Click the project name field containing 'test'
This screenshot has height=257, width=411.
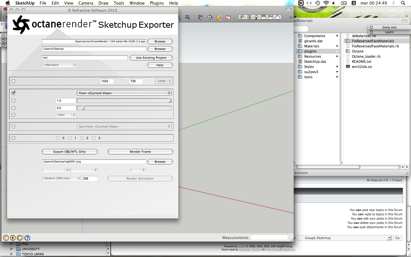85,58
